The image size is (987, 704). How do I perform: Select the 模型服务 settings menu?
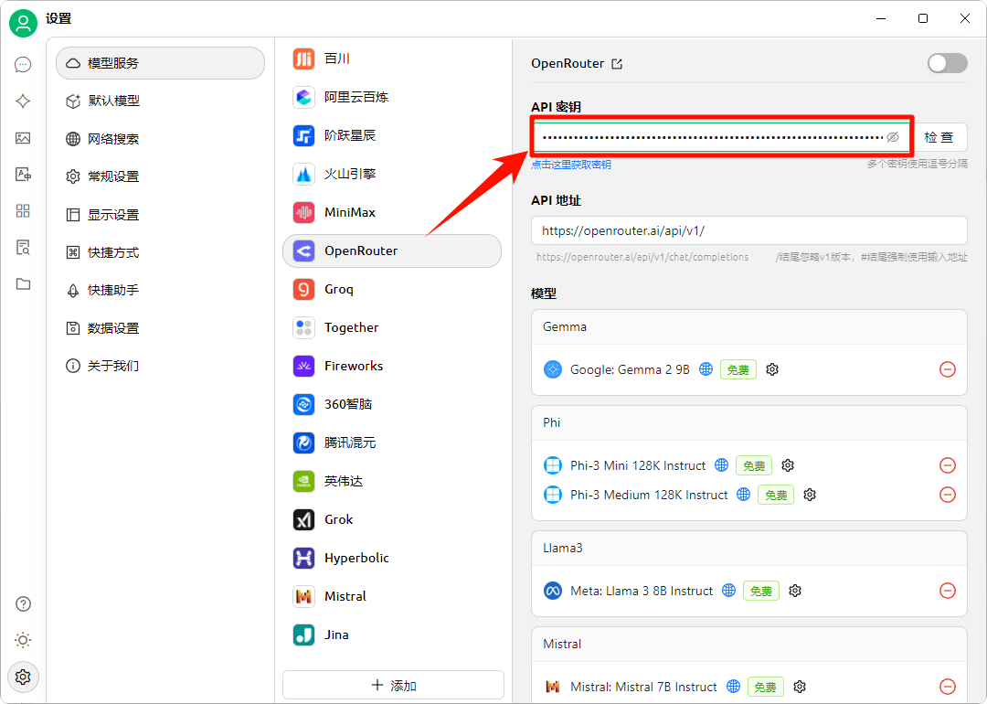(x=160, y=63)
